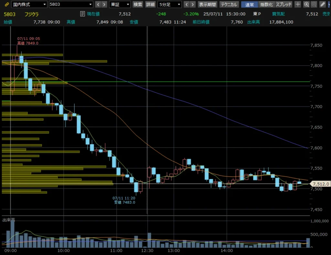Click the 1,000,000 volume axis label
331x255 pixels.
pyautogui.click(x=319, y=221)
